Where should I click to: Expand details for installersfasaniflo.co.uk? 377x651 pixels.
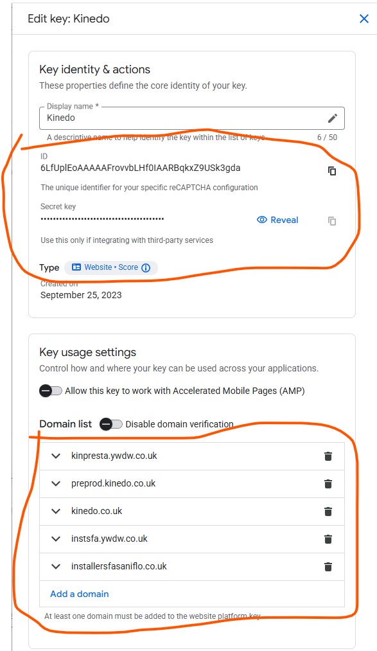[x=56, y=567]
